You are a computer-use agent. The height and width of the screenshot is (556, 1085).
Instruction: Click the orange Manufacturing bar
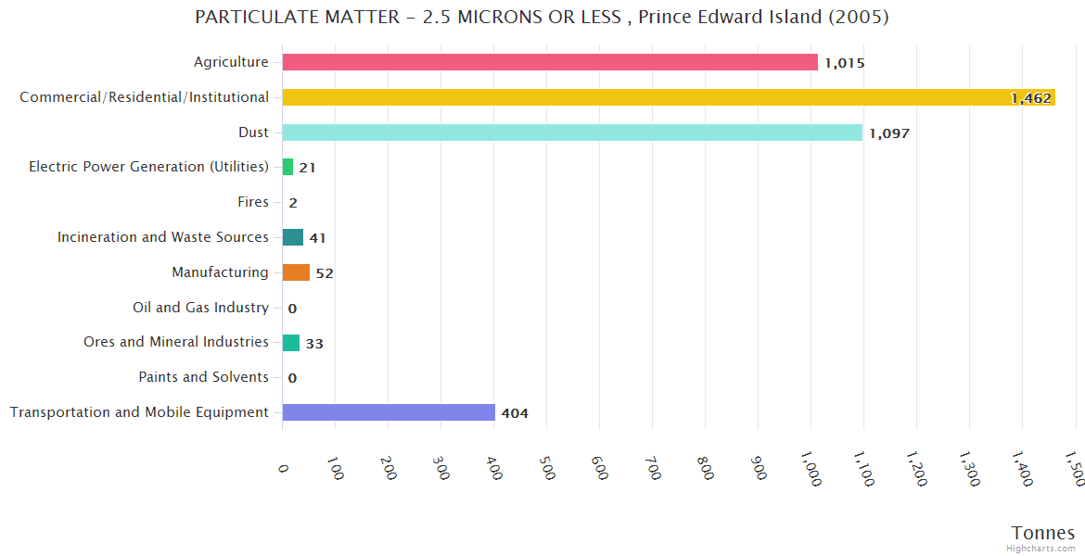coord(296,272)
